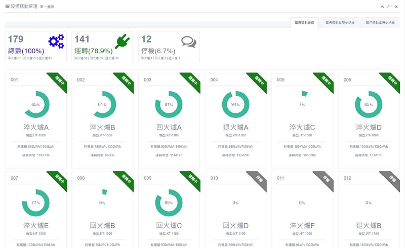
Task: Click the 運轉中 ribbon on card 001
Action: point(58,81)
